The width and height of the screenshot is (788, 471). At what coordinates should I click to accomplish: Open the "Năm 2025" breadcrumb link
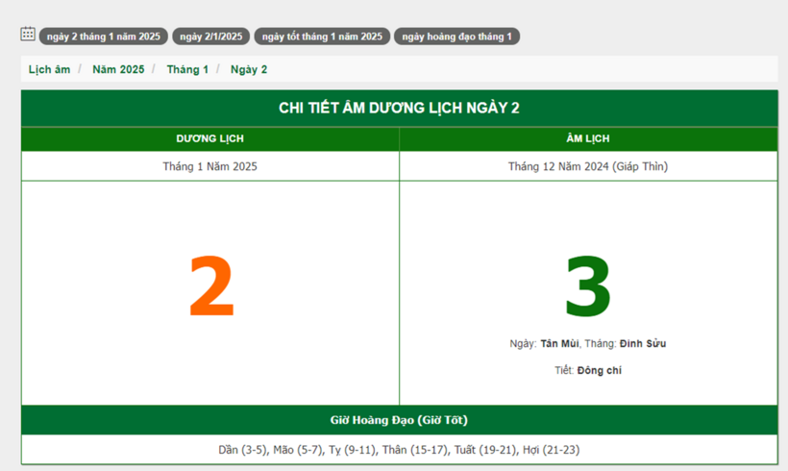point(118,69)
